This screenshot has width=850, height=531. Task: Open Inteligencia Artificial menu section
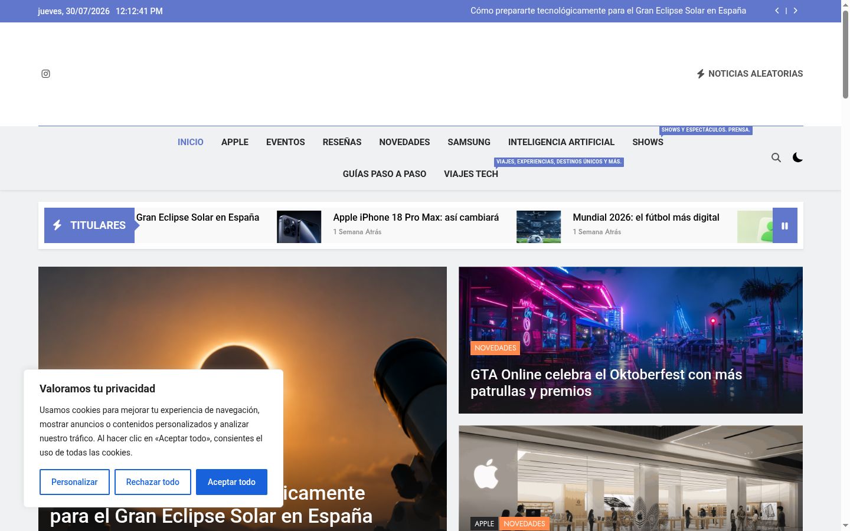coord(561,142)
